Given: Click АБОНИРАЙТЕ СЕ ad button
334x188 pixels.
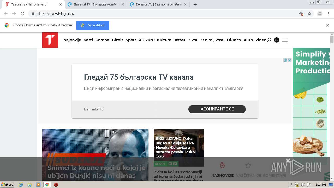Looking at the screenshot, I should coord(217,109).
